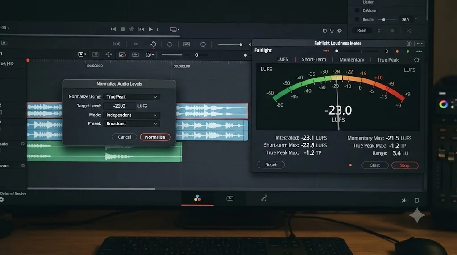Select the True Peak tab

coord(388,60)
